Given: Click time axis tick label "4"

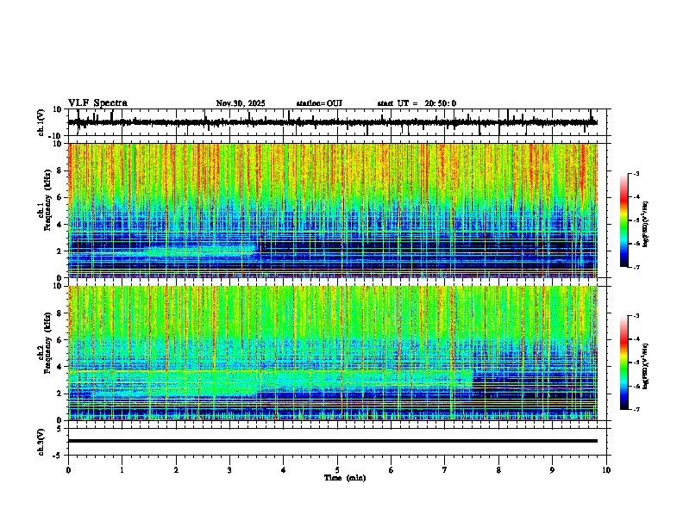Looking at the screenshot, I should pos(284,470).
